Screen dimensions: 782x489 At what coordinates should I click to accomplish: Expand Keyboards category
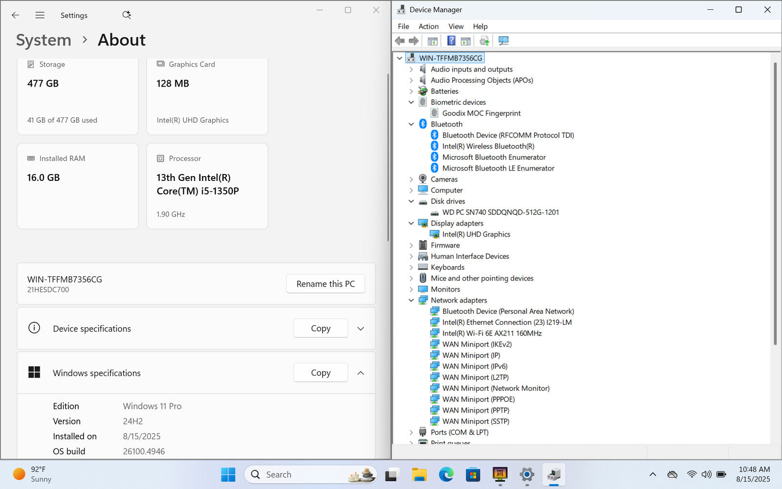click(x=411, y=267)
